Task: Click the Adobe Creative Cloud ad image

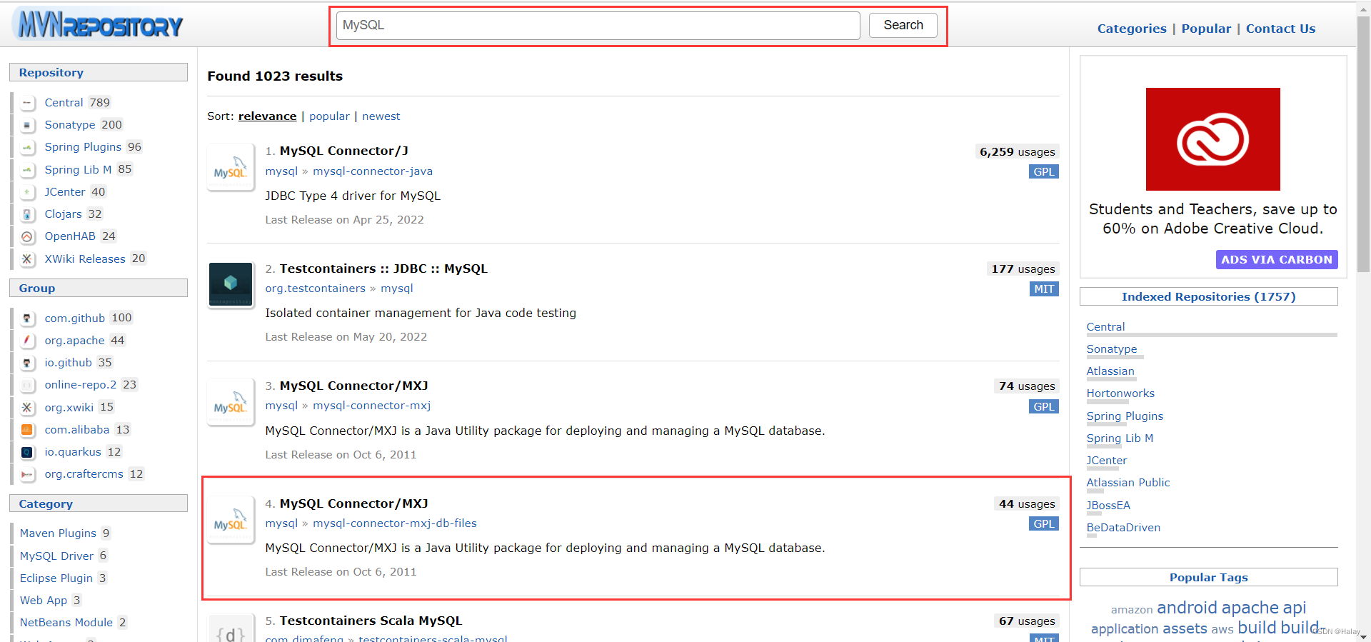Action: pos(1212,139)
